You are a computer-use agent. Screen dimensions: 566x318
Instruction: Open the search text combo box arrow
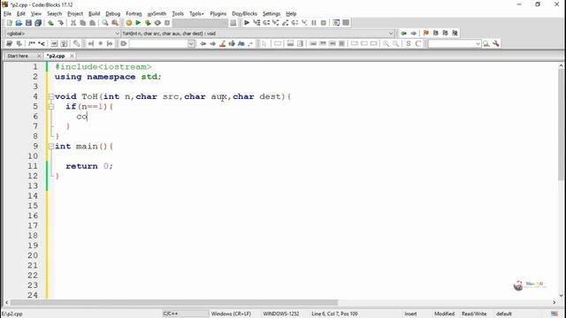click(x=191, y=43)
